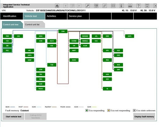165x127 pixels.
Task: Select the HUD control unit node
Action: pyautogui.click(x=41, y=84)
